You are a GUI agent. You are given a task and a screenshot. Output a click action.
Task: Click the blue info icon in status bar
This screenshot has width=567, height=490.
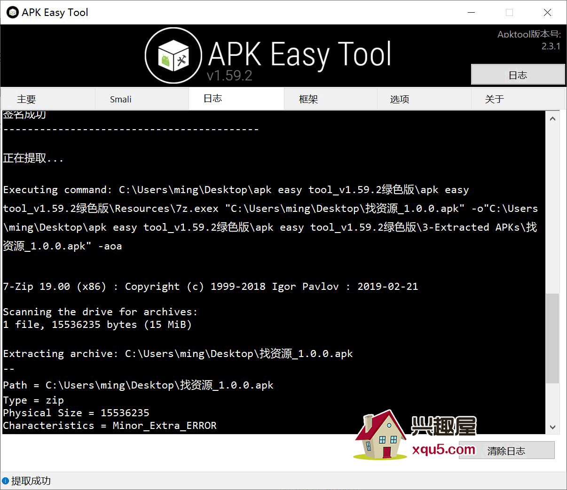pos(6,481)
